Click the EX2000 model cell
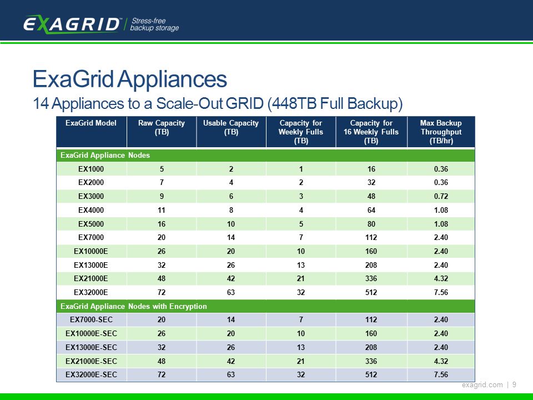Viewport: 533px width, 400px height. (x=91, y=183)
